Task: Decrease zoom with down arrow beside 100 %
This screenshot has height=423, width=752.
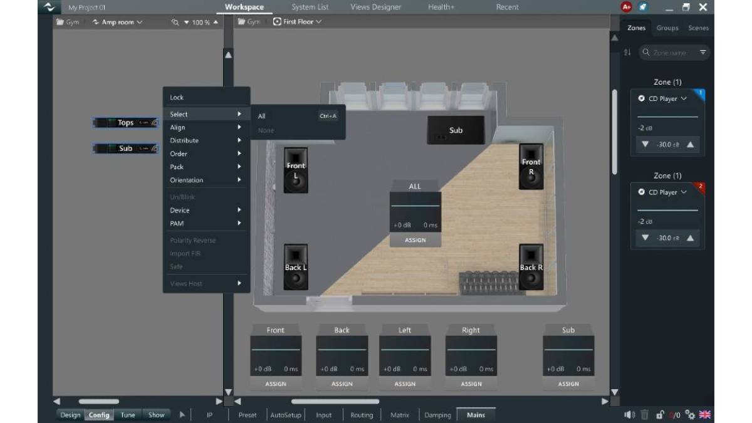Action: click(186, 23)
